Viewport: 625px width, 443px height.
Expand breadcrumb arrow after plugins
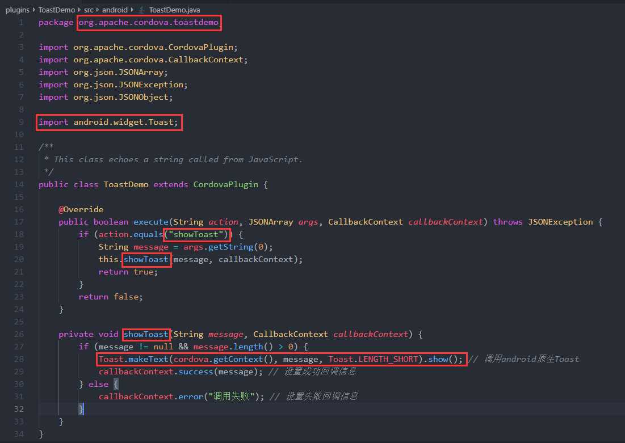pos(34,10)
